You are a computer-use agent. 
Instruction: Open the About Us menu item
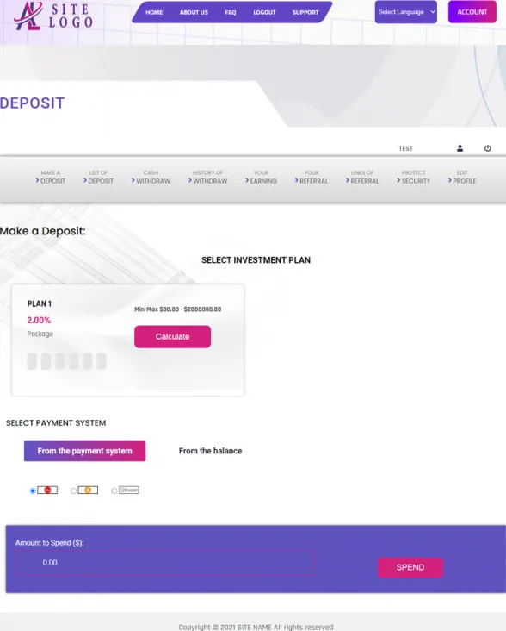(194, 12)
